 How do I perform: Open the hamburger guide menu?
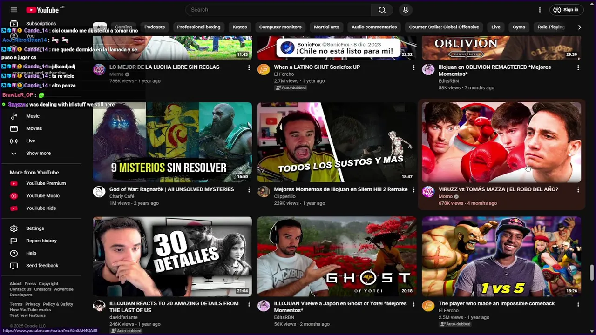click(x=14, y=10)
